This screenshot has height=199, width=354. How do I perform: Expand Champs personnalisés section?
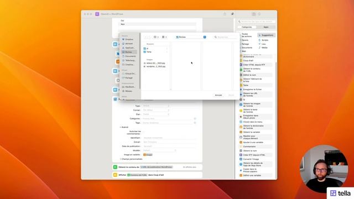click(131, 159)
